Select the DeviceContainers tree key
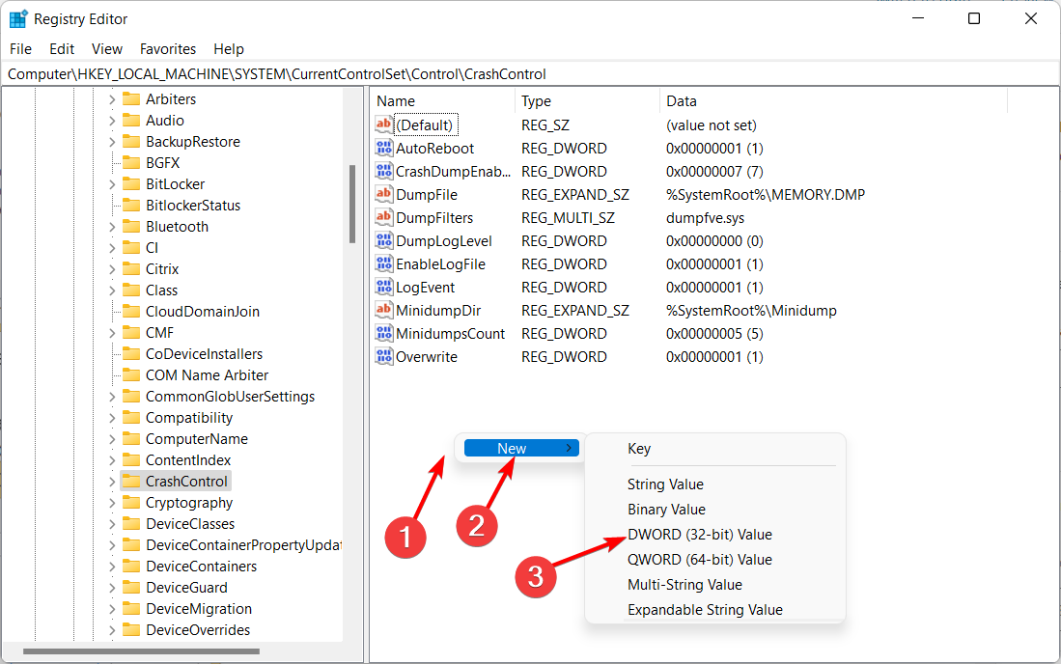 pyautogui.click(x=201, y=566)
